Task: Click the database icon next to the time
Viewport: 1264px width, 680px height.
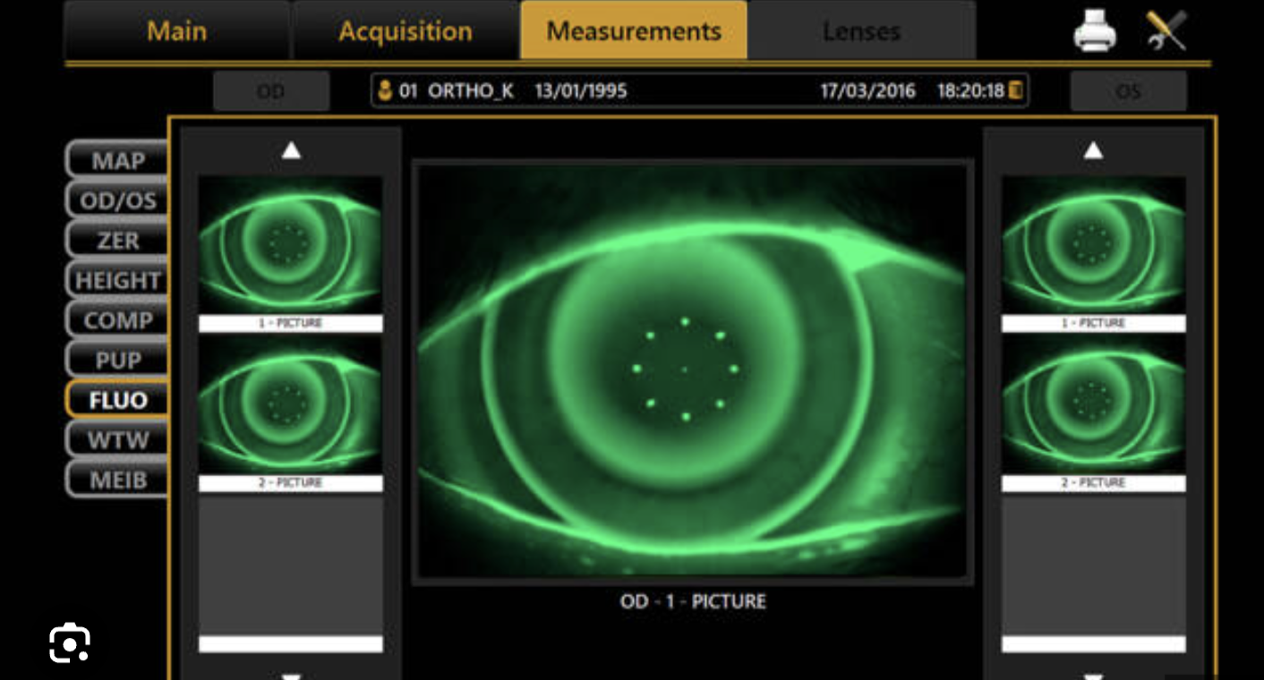Action: pos(1016,91)
